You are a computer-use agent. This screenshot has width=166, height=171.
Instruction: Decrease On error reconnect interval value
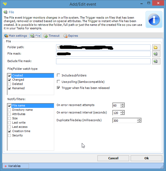[x=122, y=114]
